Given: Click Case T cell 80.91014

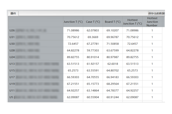Looking at the screenshot, I should tap(93, 57).
